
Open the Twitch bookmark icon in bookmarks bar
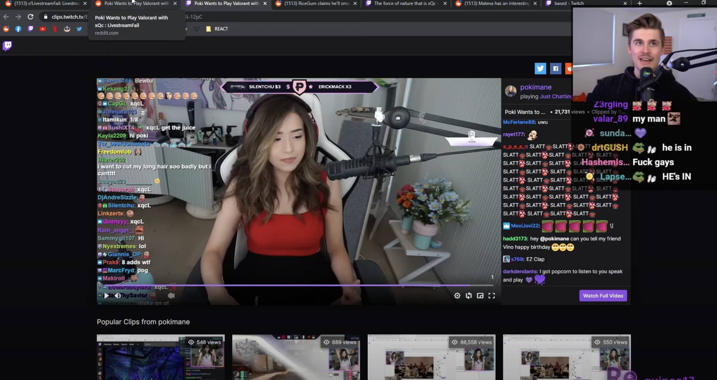click(30, 29)
